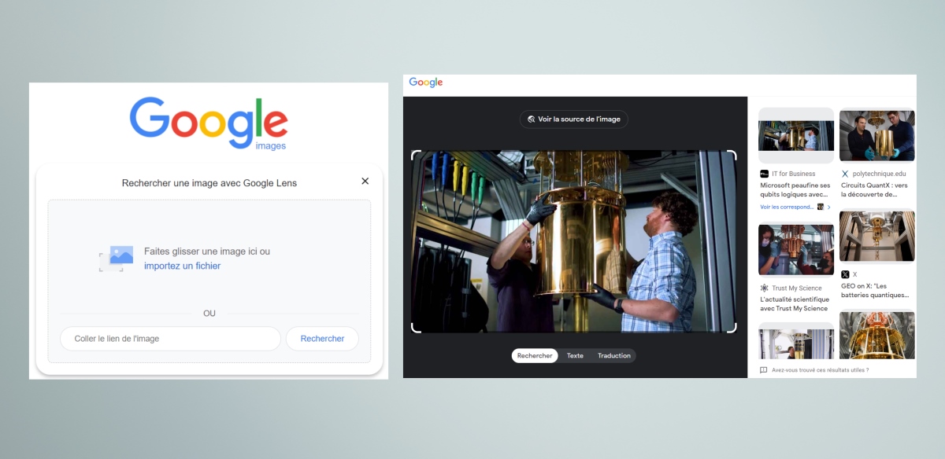945x459 pixels.
Task: Click the Google logo in Lens header
Action: click(x=426, y=83)
